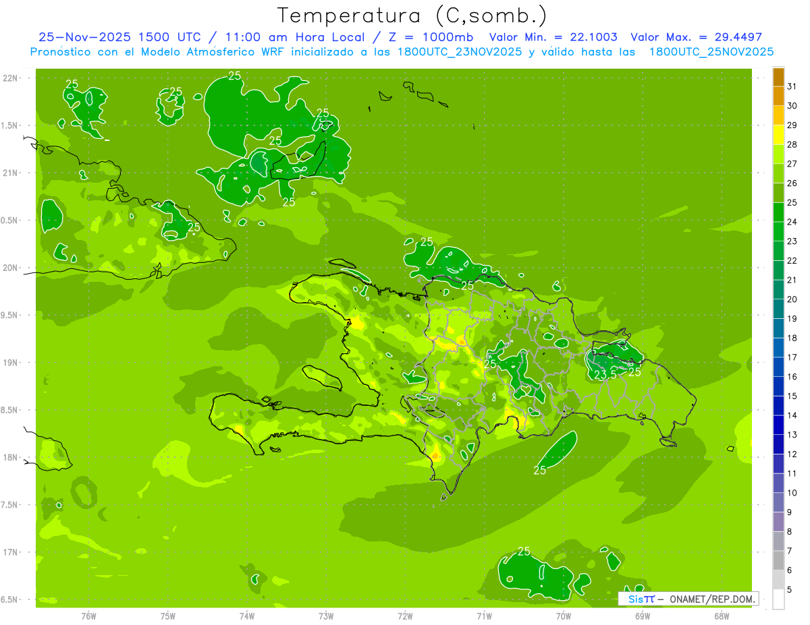Click the 'Temperatura (C,somb.)' map title
This screenshot has height=625, width=810.
pos(412,16)
